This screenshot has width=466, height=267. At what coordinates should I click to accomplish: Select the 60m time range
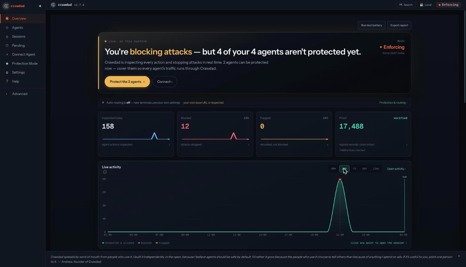coord(333,169)
